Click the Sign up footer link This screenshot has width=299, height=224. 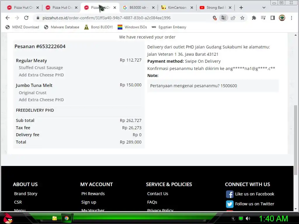(89, 202)
